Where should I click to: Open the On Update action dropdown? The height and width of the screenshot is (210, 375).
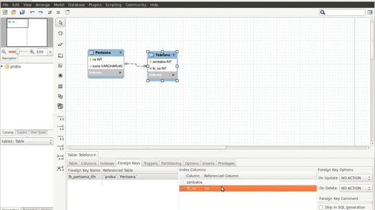pos(356,178)
